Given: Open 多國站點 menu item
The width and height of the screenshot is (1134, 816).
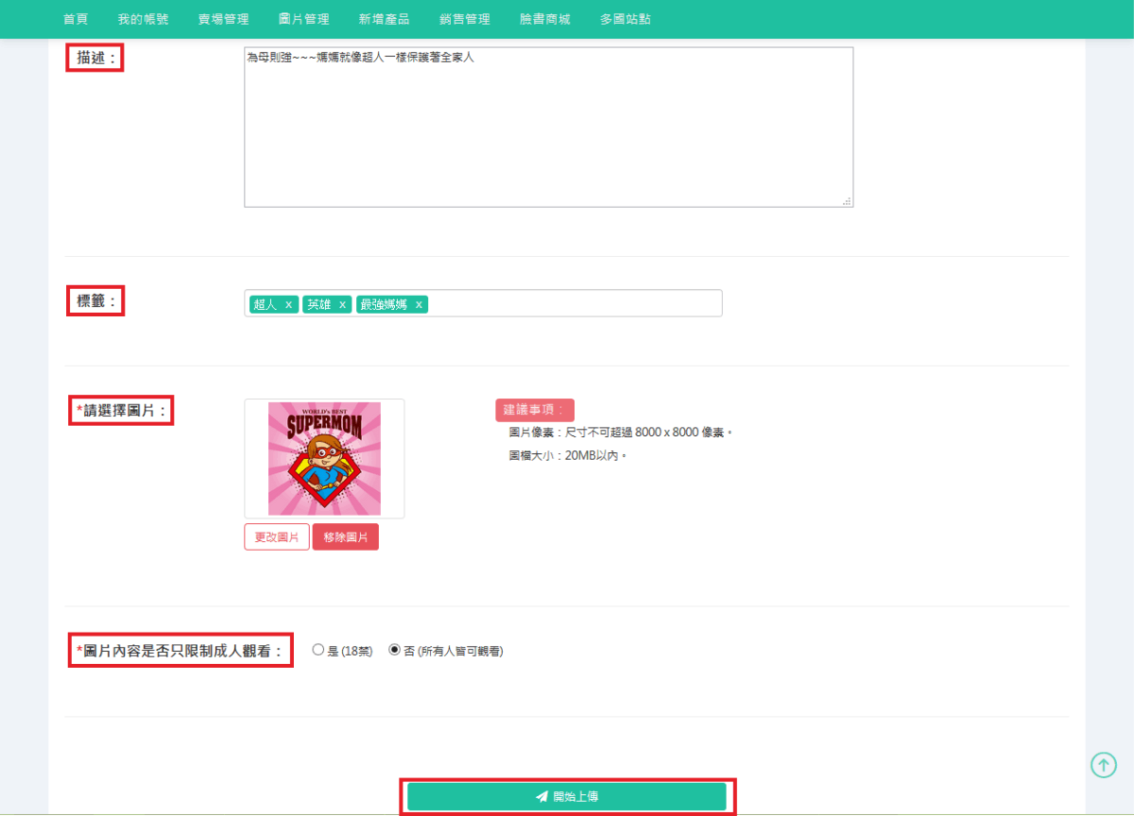Looking at the screenshot, I should (626, 19).
